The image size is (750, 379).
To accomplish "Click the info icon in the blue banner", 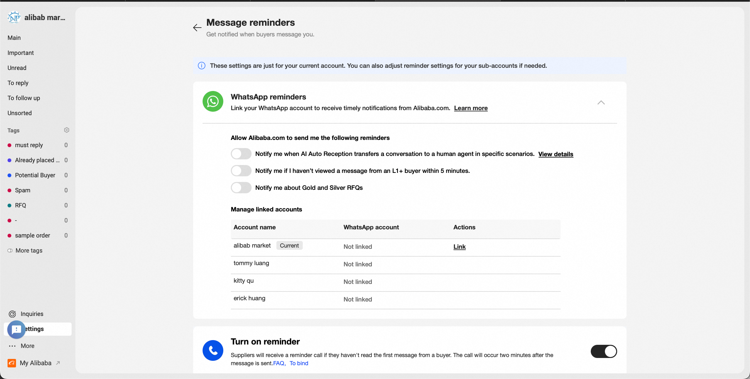I will (x=202, y=66).
